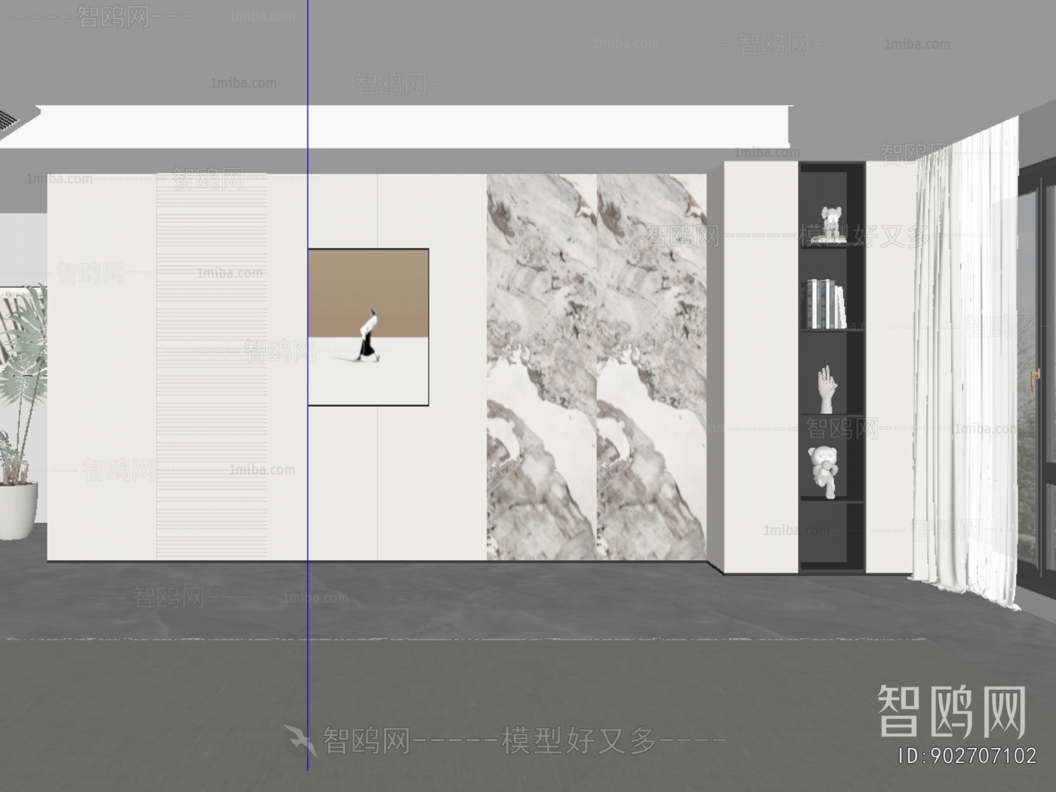Select the empty bottom shelf compartment
Viewport: 1056px width, 792px height.
(832, 532)
